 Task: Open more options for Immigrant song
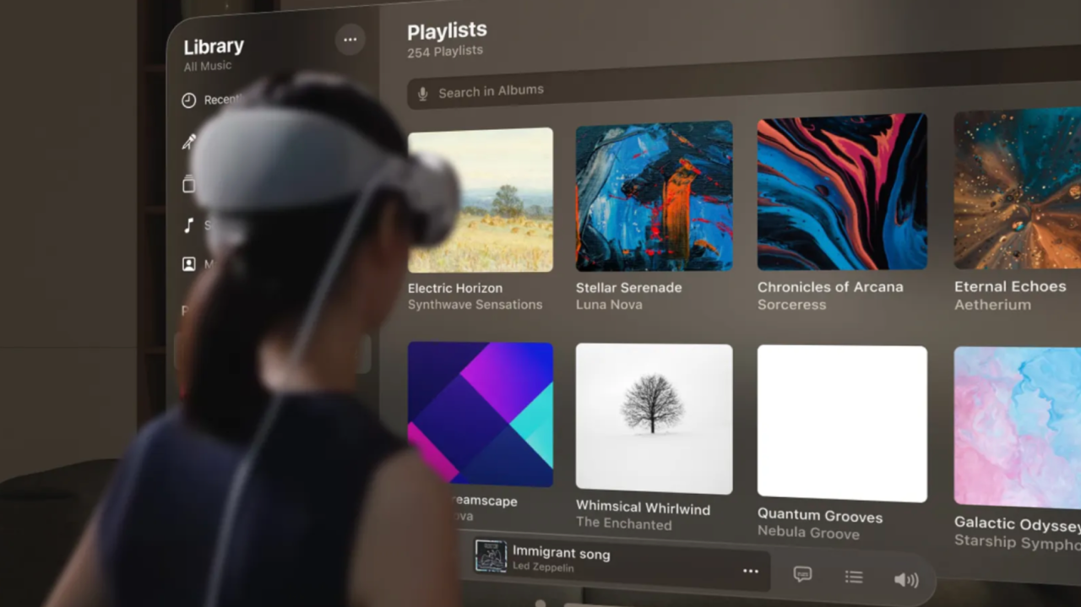tap(750, 572)
